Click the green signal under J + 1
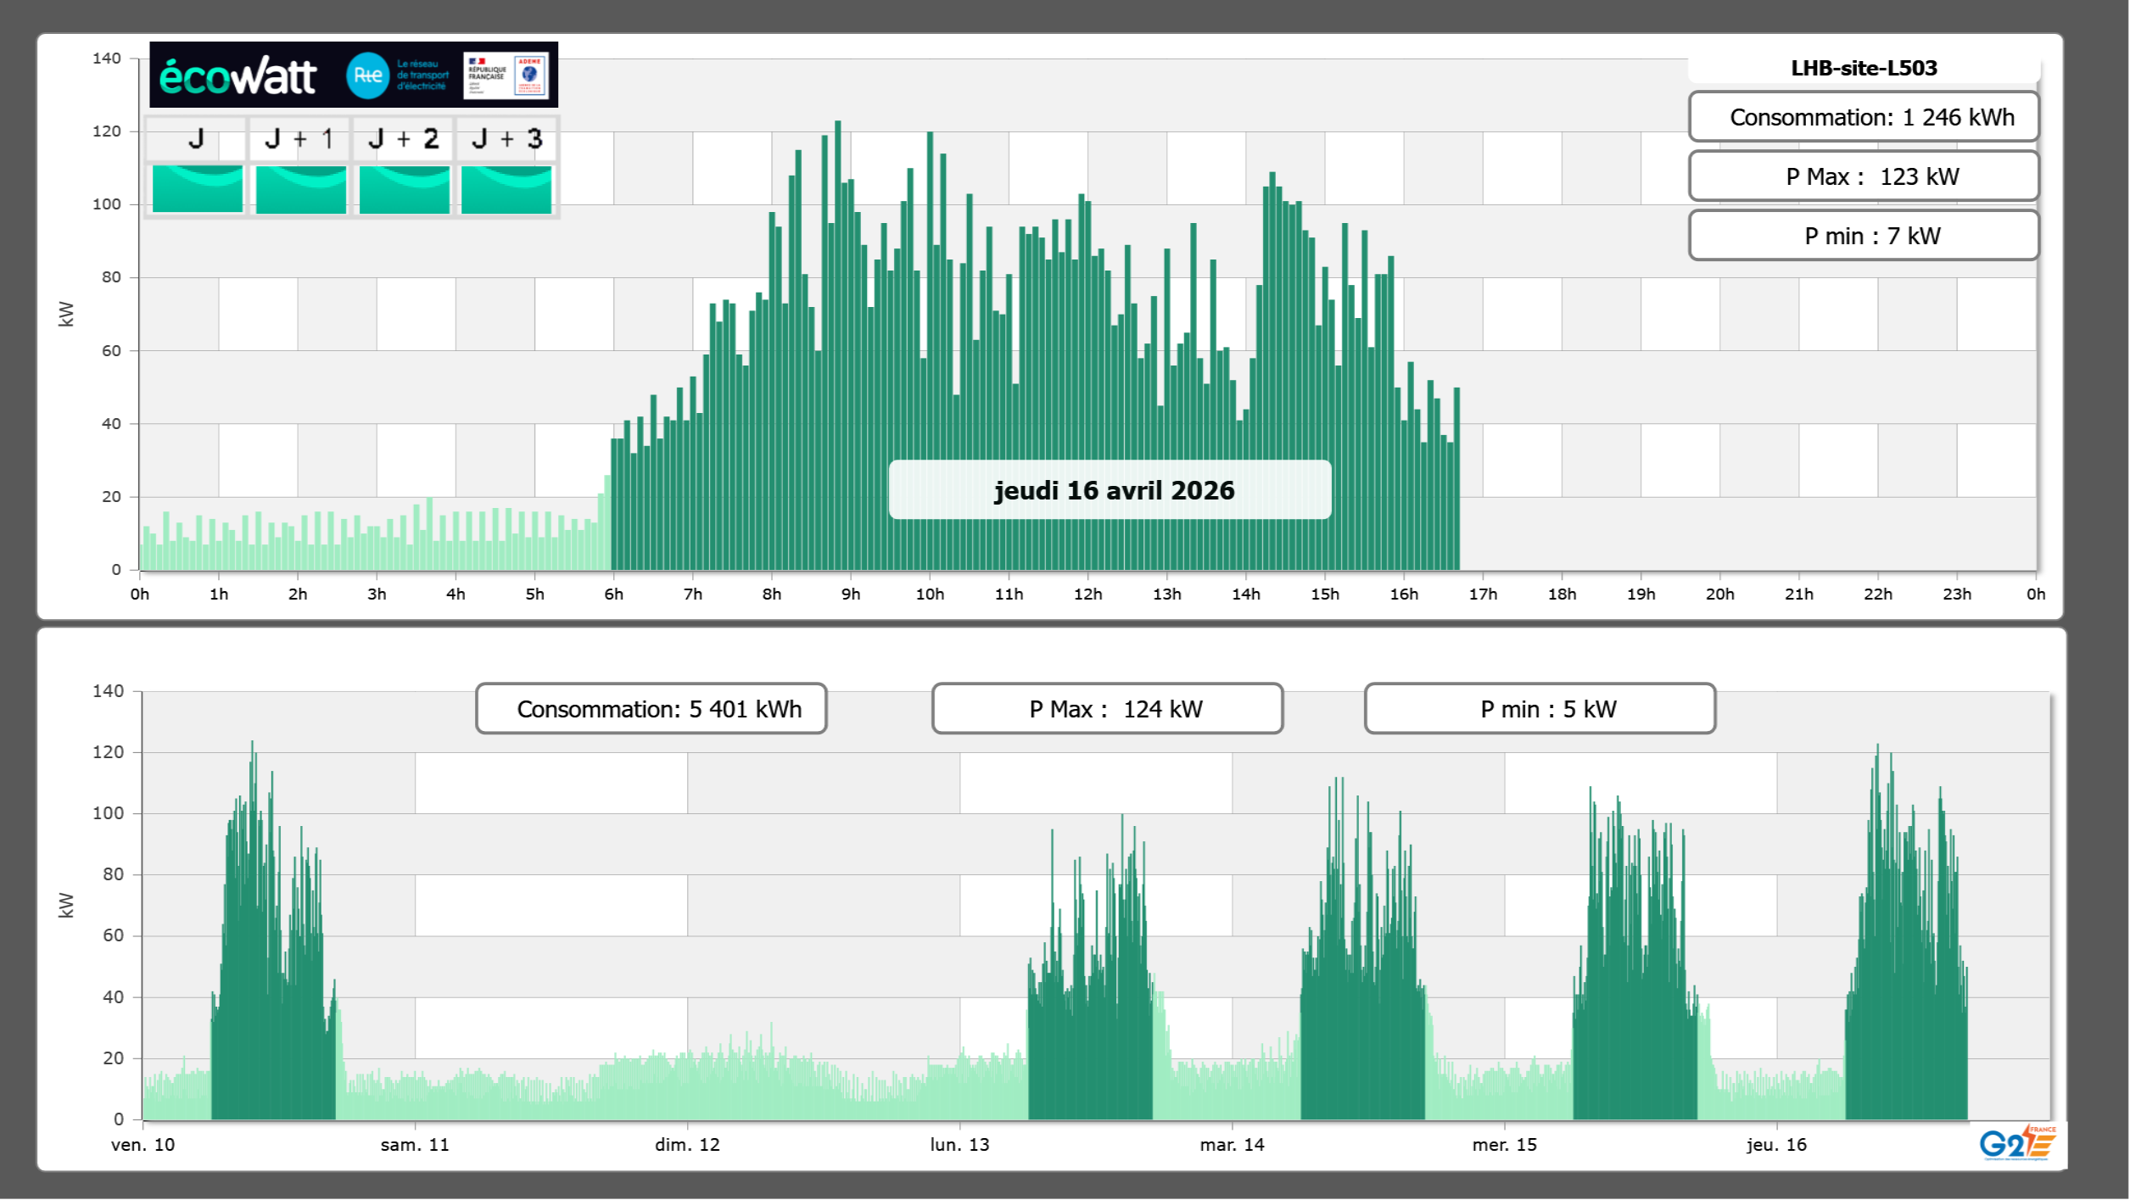Screen dimensions: 2130x1200 [300, 189]
